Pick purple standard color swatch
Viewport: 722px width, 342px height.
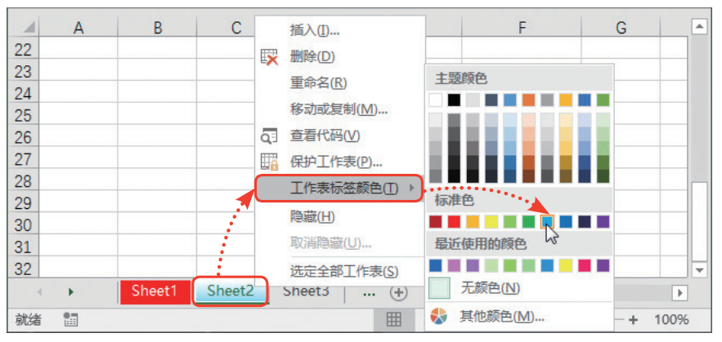pyautogui.click(x=603, y=222)
